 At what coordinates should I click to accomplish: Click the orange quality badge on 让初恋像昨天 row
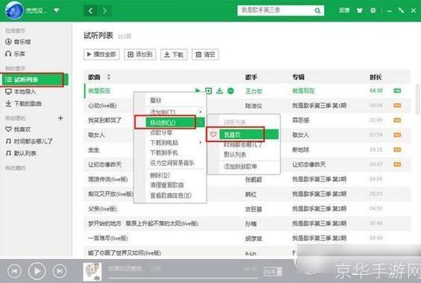(397, 165)
